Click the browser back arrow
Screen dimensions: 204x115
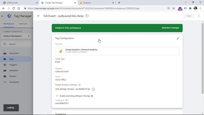pyautogui.click(x=4, y=8)
